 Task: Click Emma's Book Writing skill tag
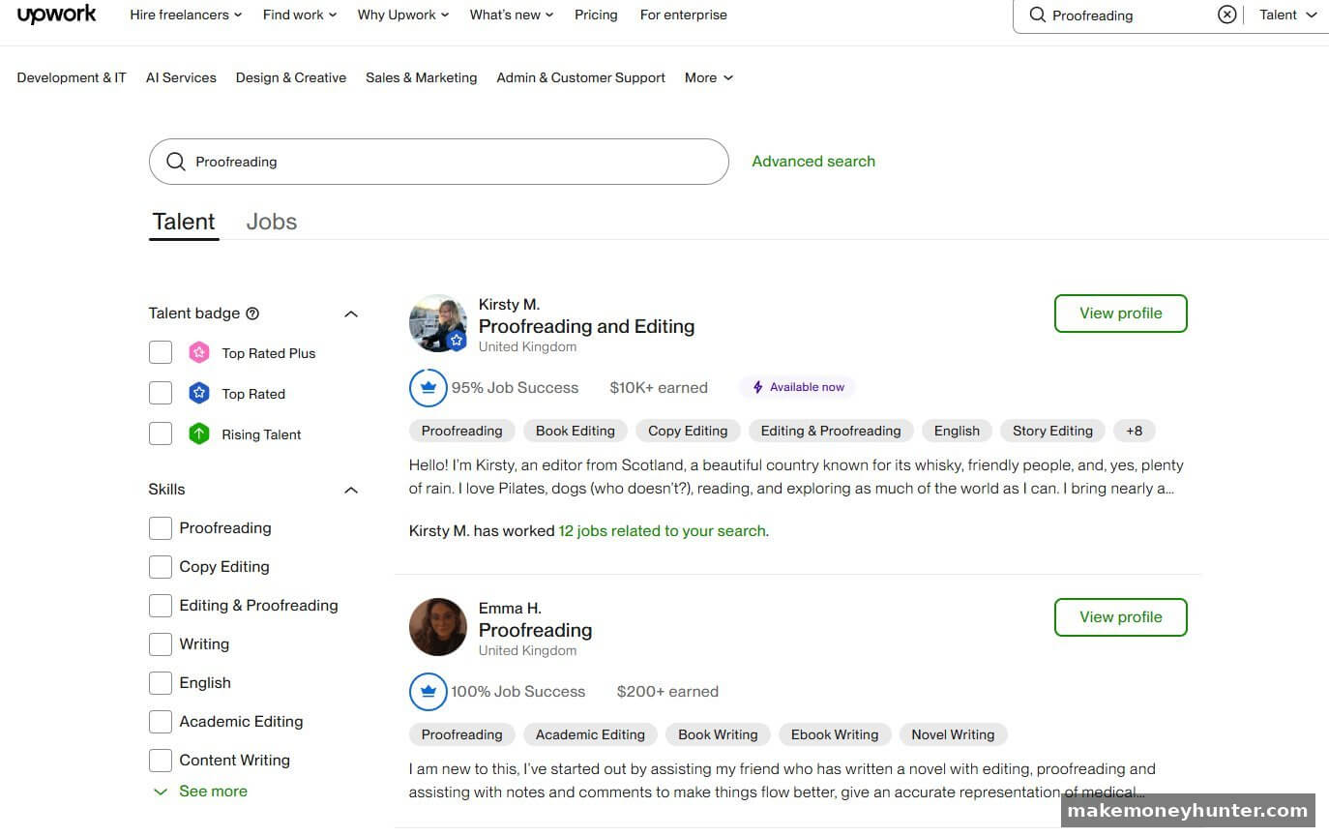point(718,735)
